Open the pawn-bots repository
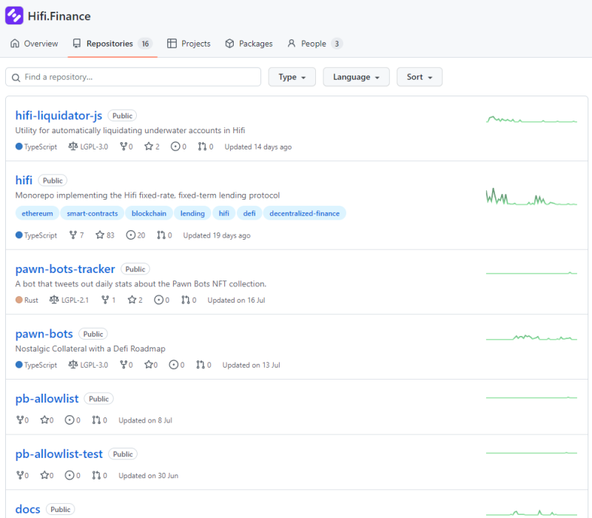The width and height of the screenshot is (592, 518). pyautogui.click(x=44, y=334)
